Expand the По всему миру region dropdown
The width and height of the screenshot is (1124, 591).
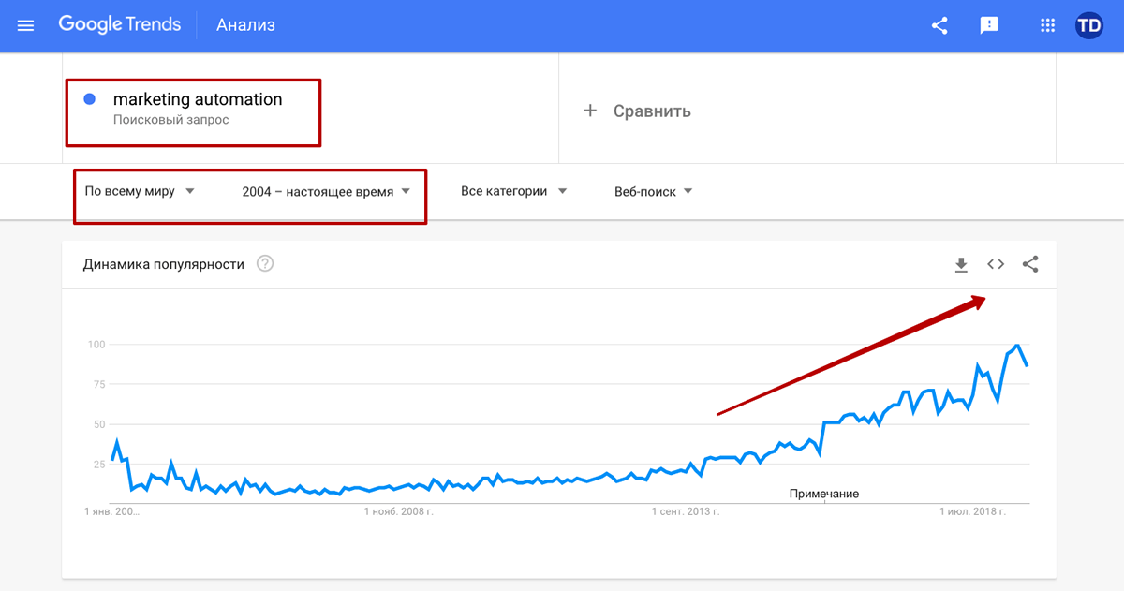coord(140,191)
